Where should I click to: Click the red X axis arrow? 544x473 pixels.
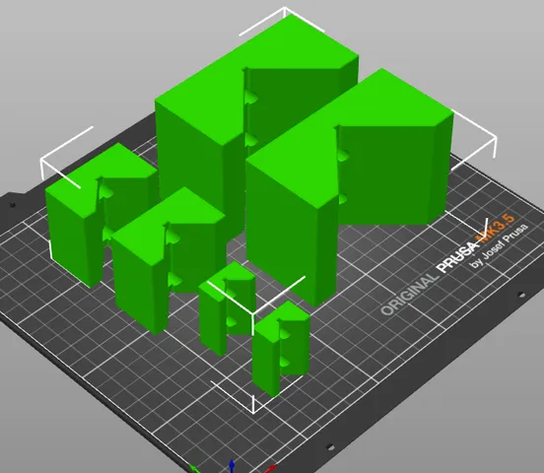tap(271, 468)
